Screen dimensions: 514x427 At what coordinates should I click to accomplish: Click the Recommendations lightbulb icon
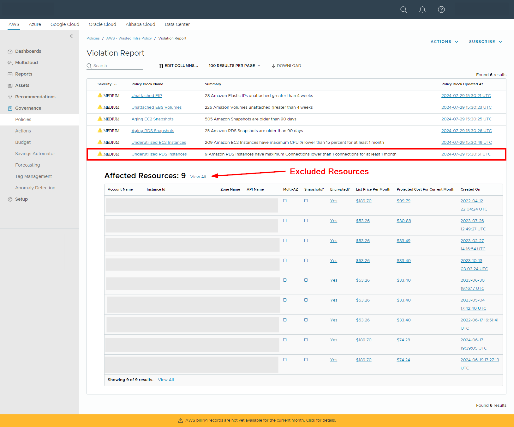click(x=10, y=97)
